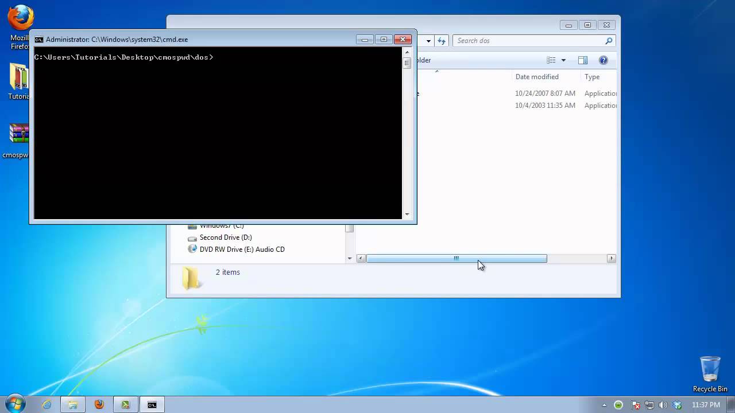
Task: Maximize the Command Prompt window
Action: (384, 40)
